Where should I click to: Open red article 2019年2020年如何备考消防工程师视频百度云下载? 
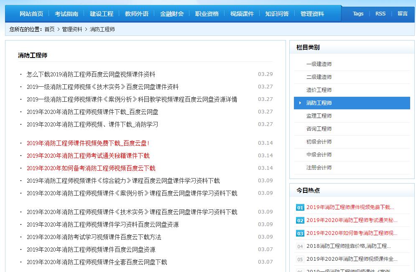[91, 168]
